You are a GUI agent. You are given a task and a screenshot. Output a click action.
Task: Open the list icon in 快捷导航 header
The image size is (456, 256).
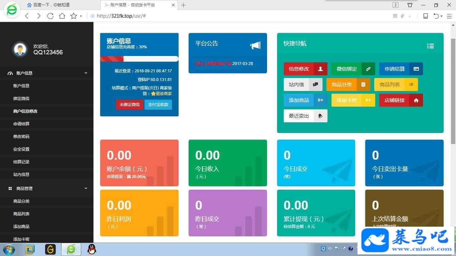[430, 46]
